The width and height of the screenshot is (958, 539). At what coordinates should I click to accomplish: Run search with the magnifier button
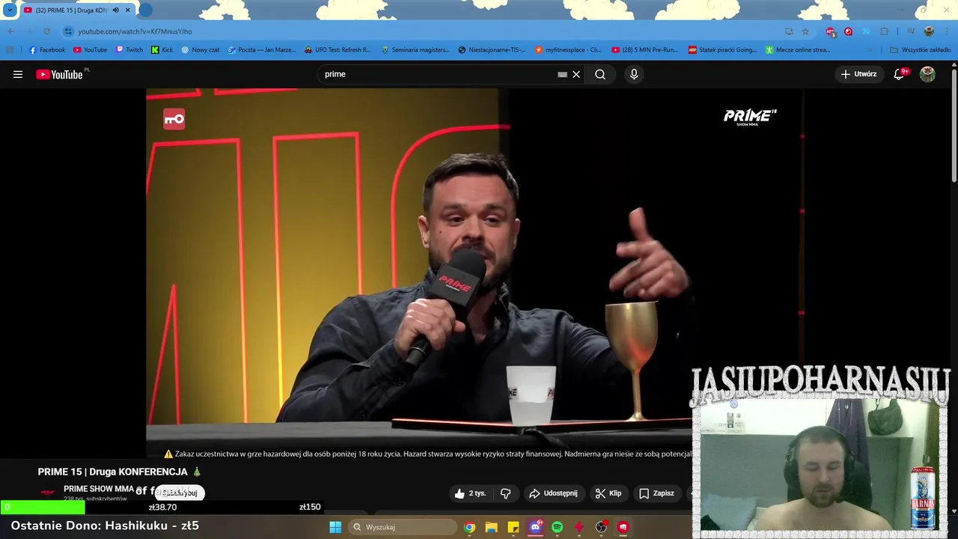[x=600, y=74]
